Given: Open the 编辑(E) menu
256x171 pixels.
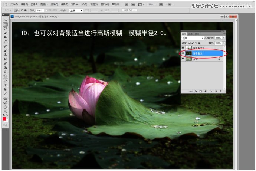Looking at the screenshot, I should click(24, 4).
